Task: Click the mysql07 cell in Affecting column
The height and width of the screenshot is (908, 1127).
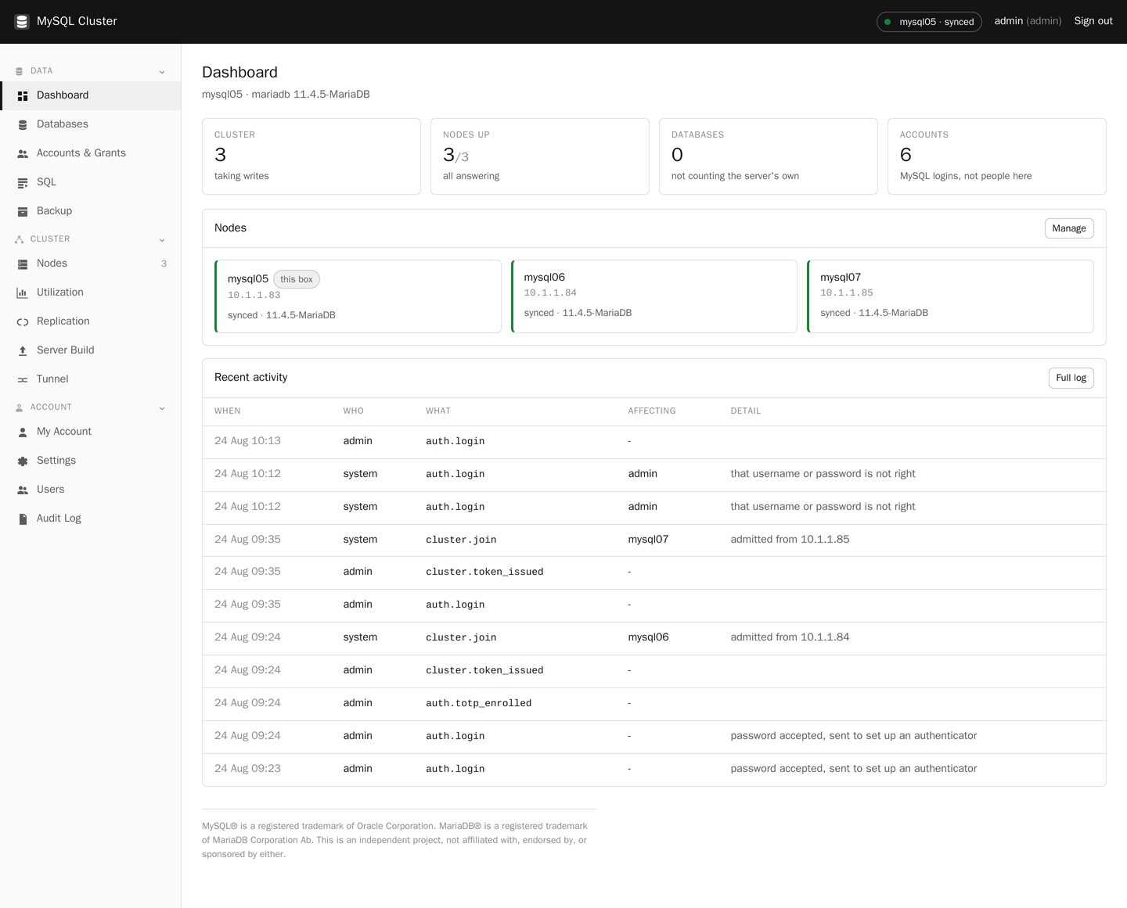Action: pos(648,540)
